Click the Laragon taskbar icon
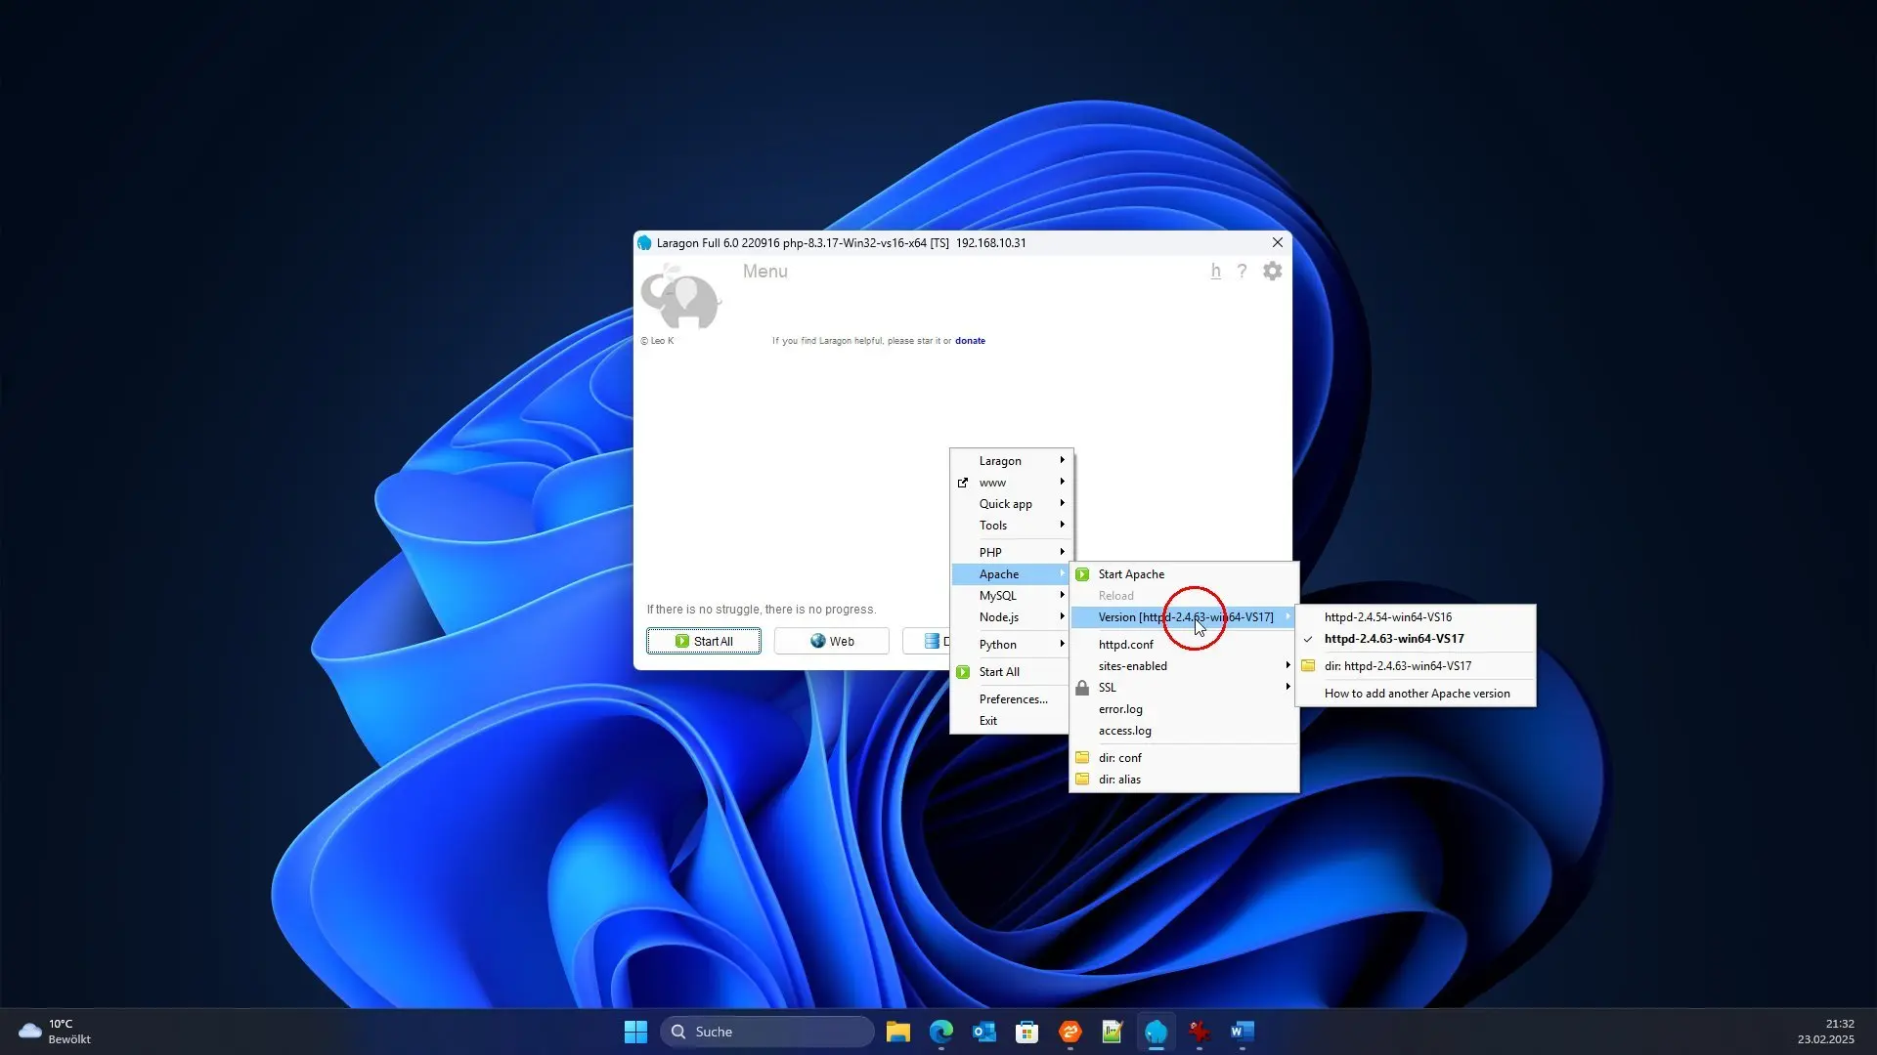The image size is (1877, 1055). [1157, 1032]
